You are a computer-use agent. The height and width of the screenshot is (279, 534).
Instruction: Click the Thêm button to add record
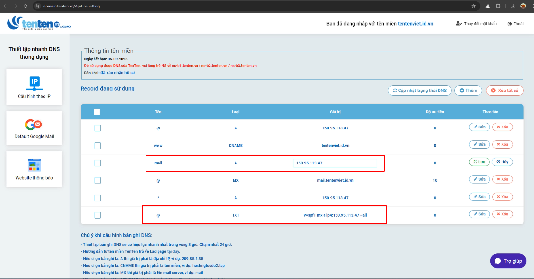coord(468,91)
